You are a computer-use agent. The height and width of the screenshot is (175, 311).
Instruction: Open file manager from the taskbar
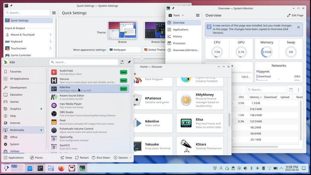click(51, 168)
